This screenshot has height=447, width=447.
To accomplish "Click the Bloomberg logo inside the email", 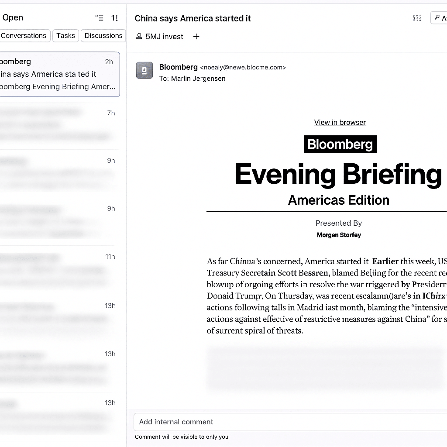I will pos(340,144).
